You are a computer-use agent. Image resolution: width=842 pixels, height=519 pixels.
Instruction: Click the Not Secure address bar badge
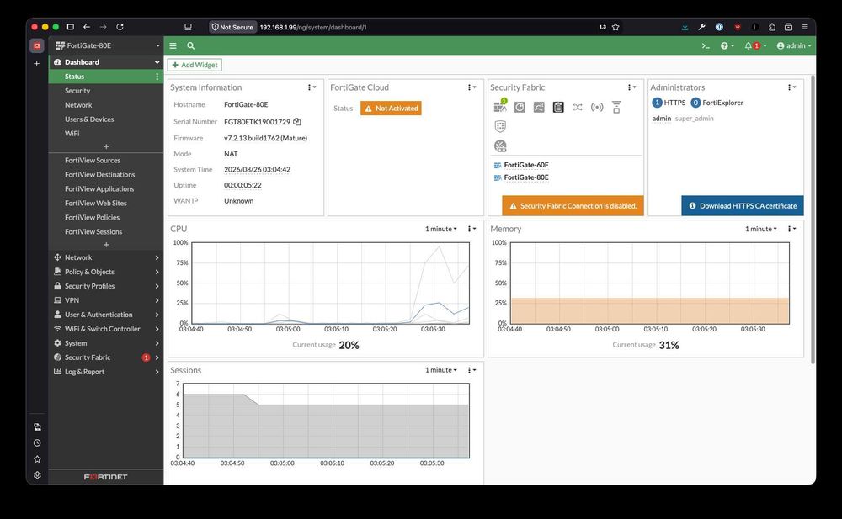point(232,27)
